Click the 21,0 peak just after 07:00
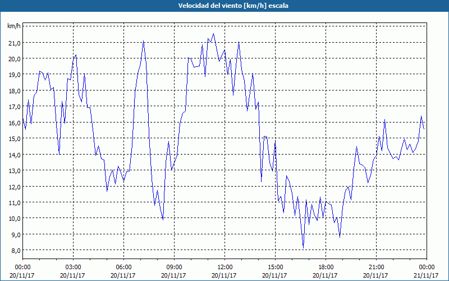 pos(143,41)
